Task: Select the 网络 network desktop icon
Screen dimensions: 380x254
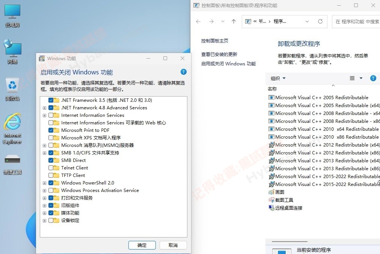Action: point(12,52)
